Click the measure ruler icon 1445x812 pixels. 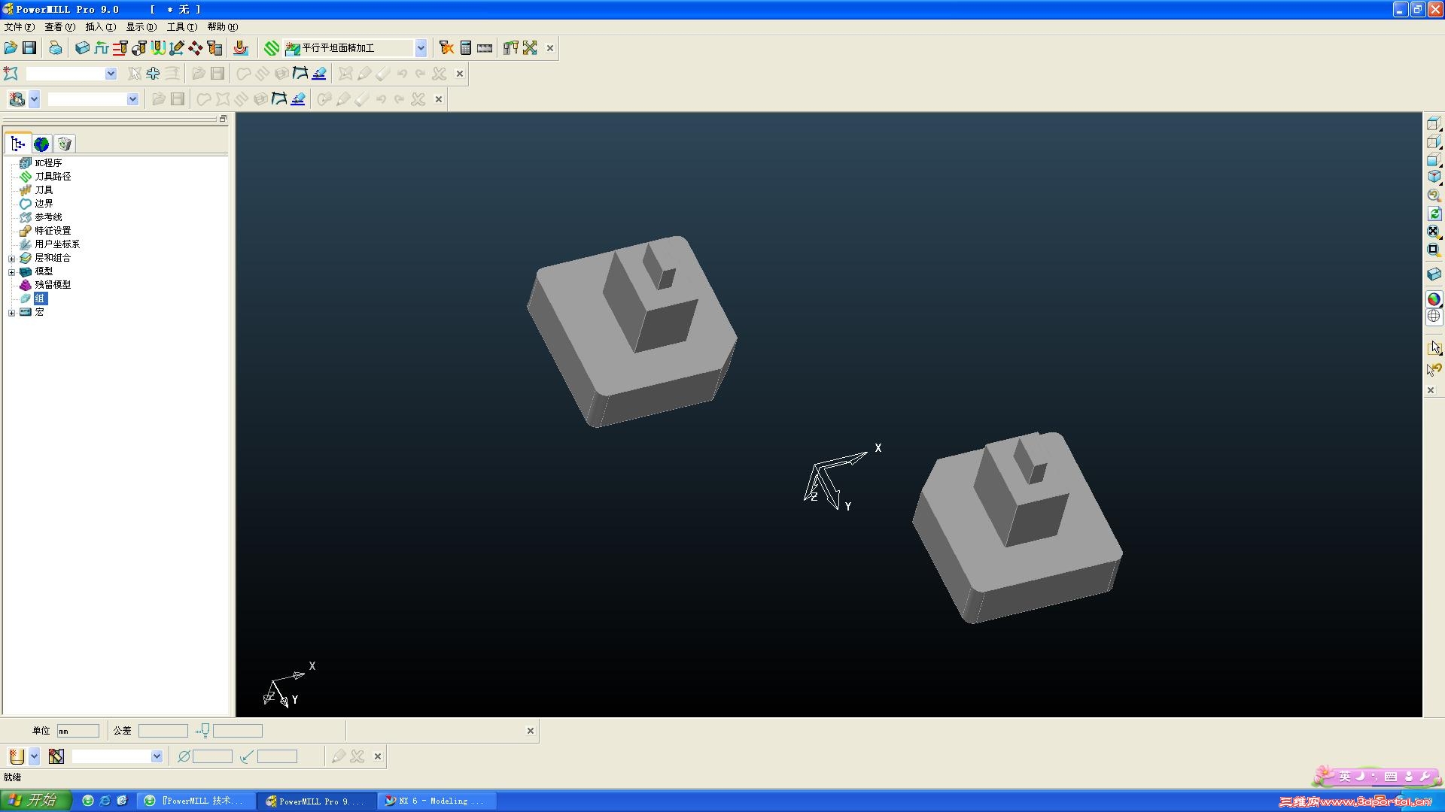485,48
